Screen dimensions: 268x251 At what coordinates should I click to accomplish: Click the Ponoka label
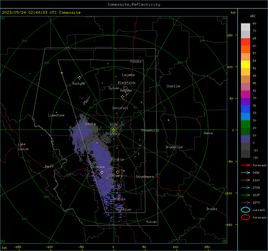[136, 61]
